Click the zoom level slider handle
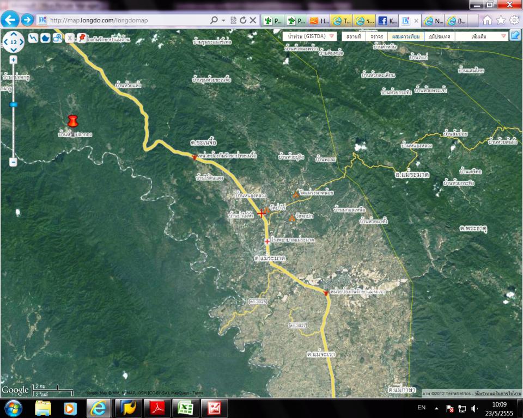The height and width of the screenshot is (418, 523). tap(13, 104)
